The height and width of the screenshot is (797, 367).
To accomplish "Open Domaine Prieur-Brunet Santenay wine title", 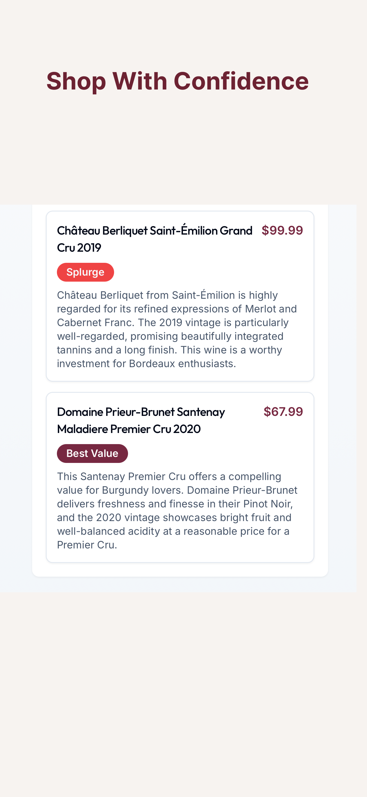I will 141,420.
